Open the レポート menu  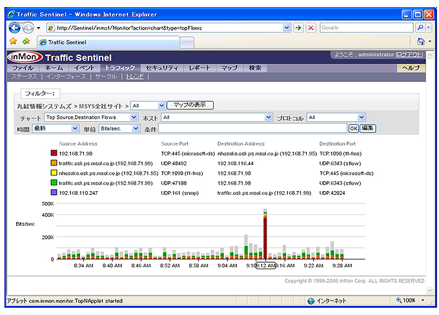coord(199,68)
